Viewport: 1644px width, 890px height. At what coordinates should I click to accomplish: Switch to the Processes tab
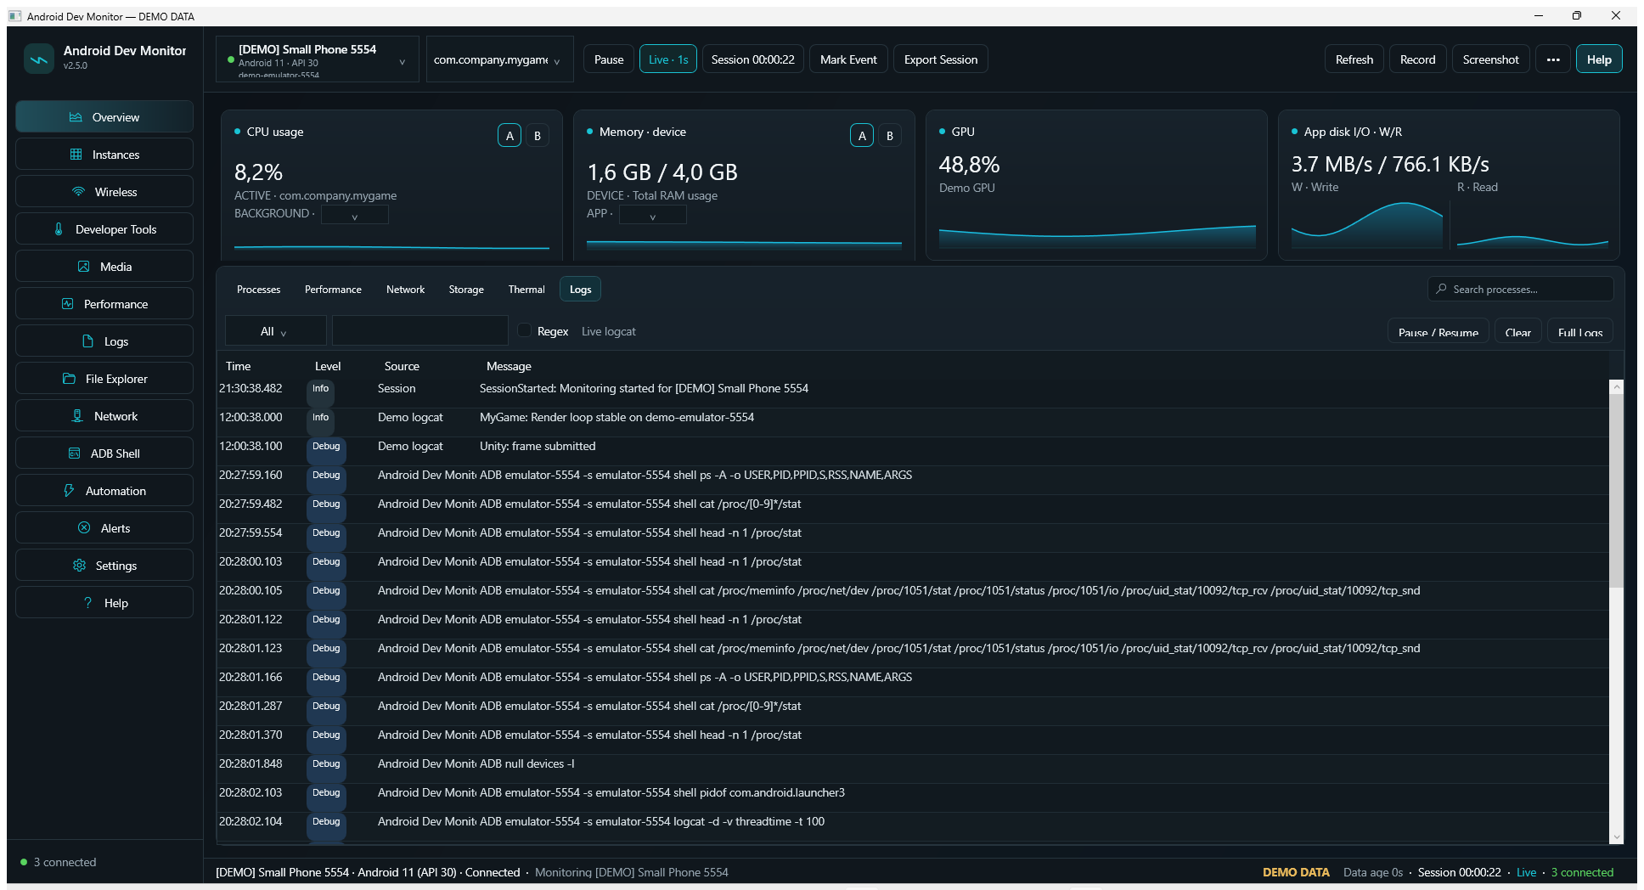click(x=258, y=290)
